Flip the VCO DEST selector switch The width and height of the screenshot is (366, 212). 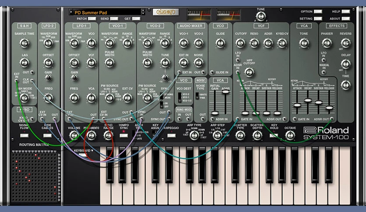click(179, 97)
